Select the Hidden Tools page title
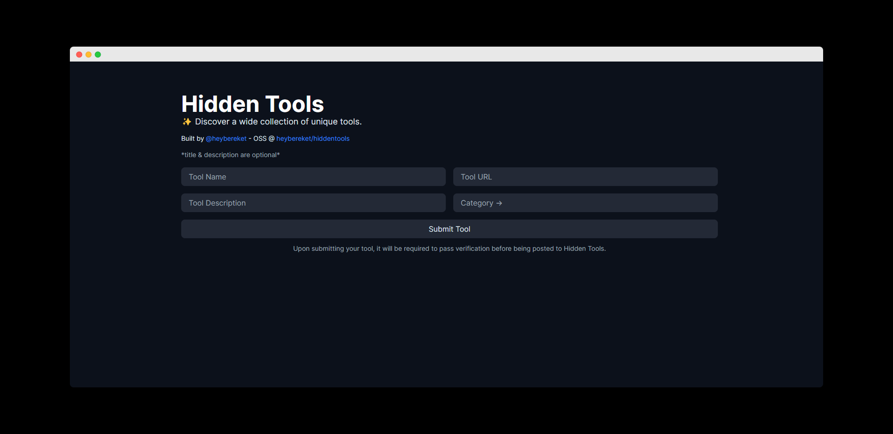The height and width of the screenshot is (434, 893). (x=252, y=104)
